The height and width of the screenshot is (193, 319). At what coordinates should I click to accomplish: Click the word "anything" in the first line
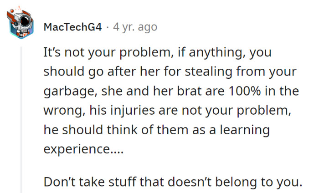coord(211,52)
